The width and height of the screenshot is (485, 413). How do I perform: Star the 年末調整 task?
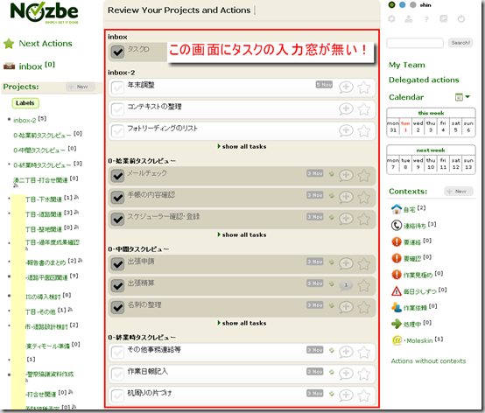click(x=364, y=87)
